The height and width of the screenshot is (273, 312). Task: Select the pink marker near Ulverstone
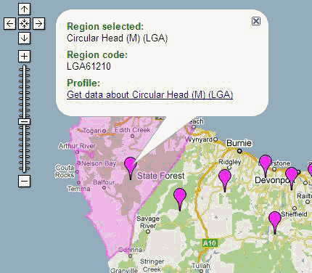coord(266,166)
